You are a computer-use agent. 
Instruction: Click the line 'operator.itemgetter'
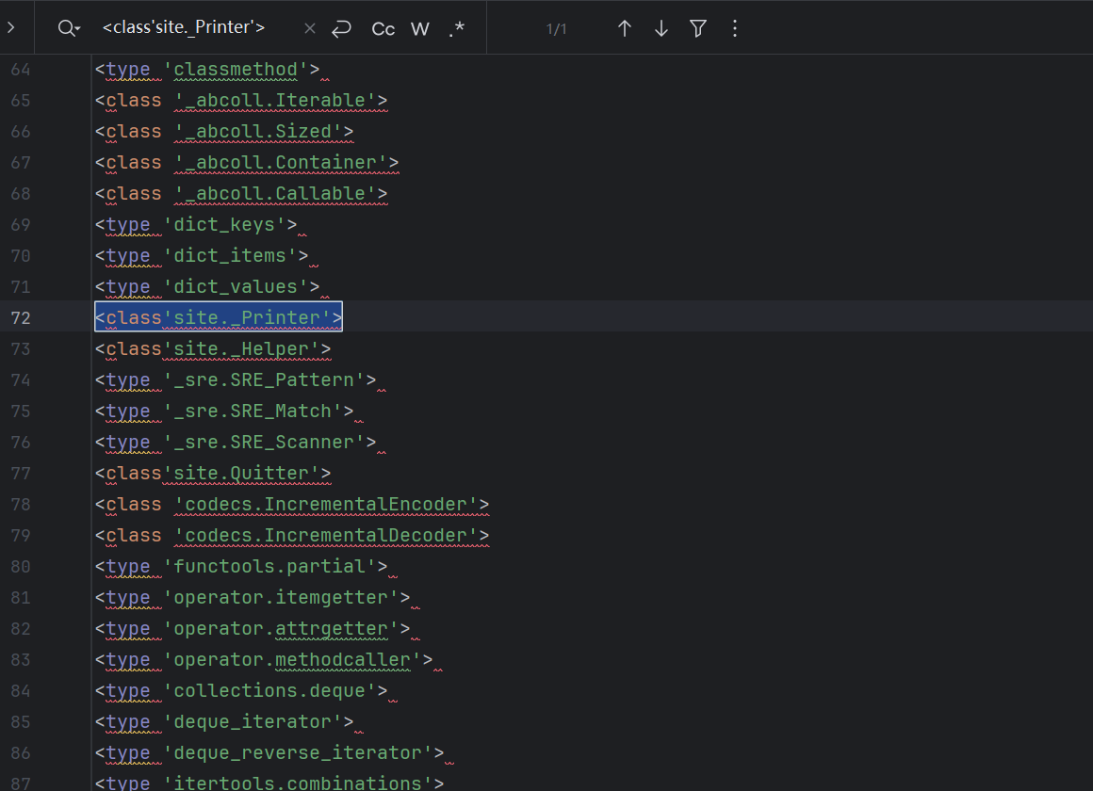tap(253, 597)
